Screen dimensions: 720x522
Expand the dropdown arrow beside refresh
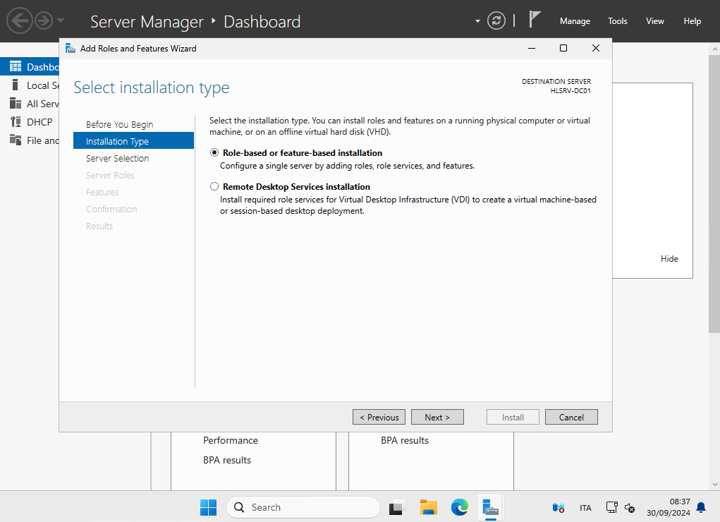pos(478,20)
